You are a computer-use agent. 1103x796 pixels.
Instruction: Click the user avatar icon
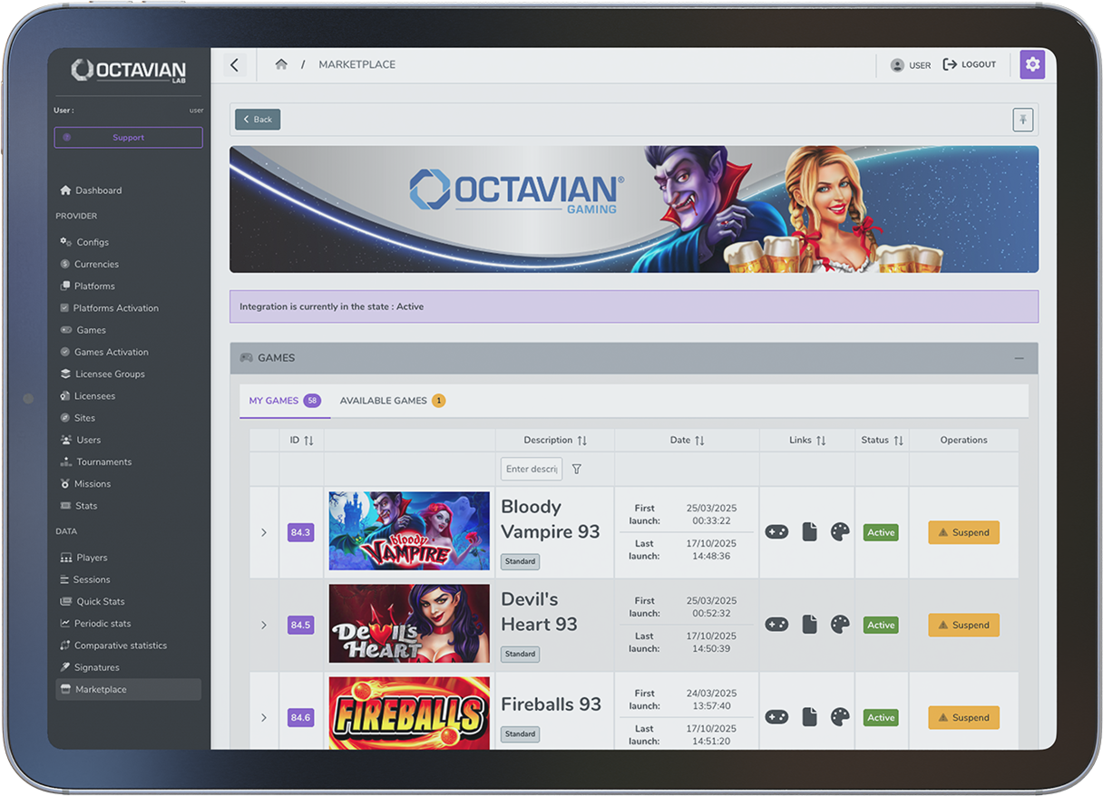point(897,65)
